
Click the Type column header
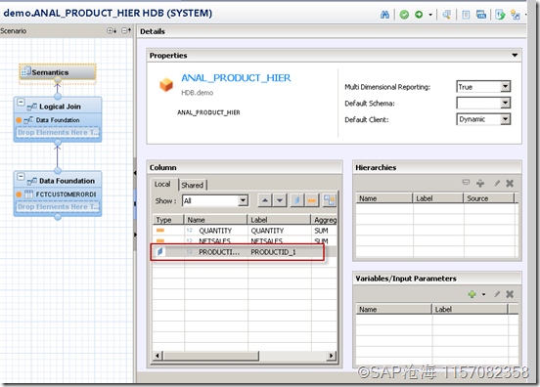tap(168, 220)
